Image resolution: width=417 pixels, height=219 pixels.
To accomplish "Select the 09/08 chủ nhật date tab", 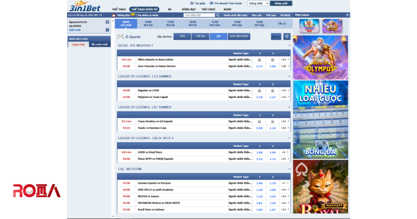I will pyautogui.click(x=126, y=24).
